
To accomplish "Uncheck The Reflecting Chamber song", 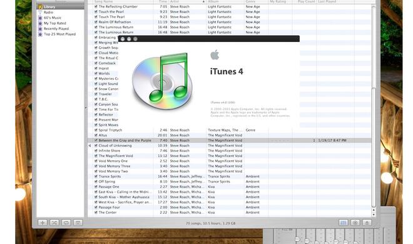I will point(96,7).
